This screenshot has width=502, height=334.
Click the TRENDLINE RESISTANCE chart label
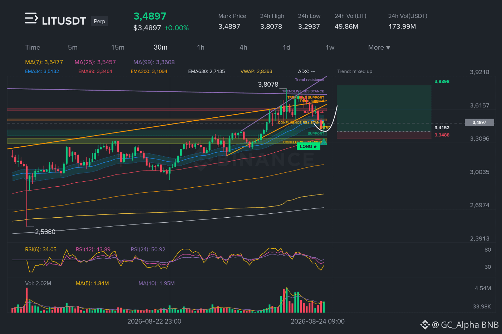(303, 91)
